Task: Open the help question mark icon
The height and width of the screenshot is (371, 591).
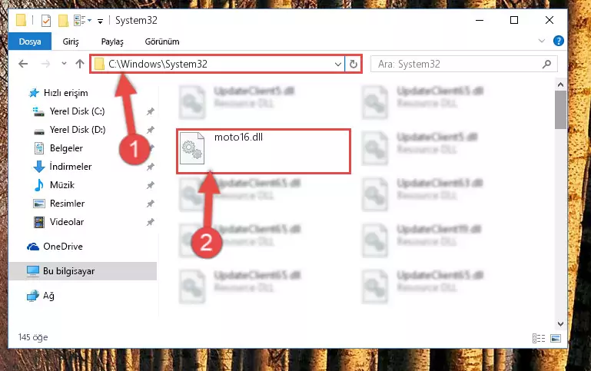Action: (x=558, y=41)
